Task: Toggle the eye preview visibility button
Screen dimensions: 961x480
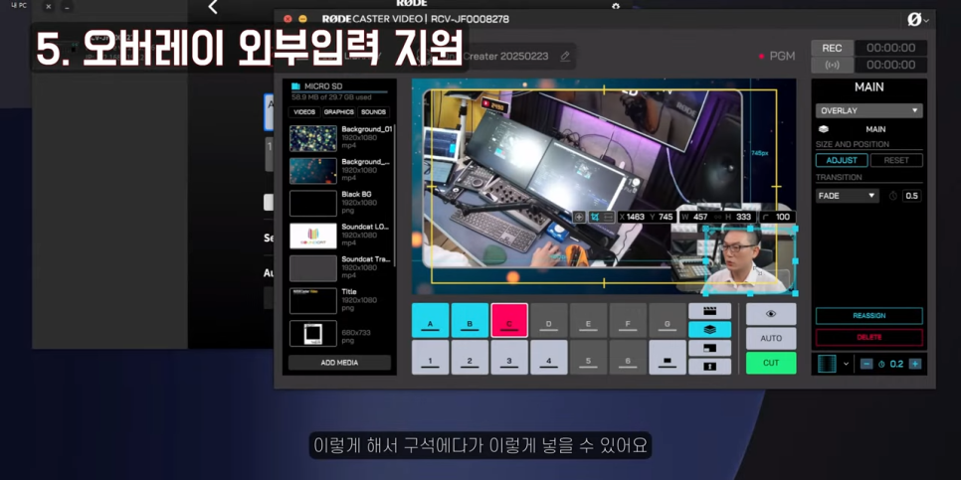Action: tap(771, 314)
